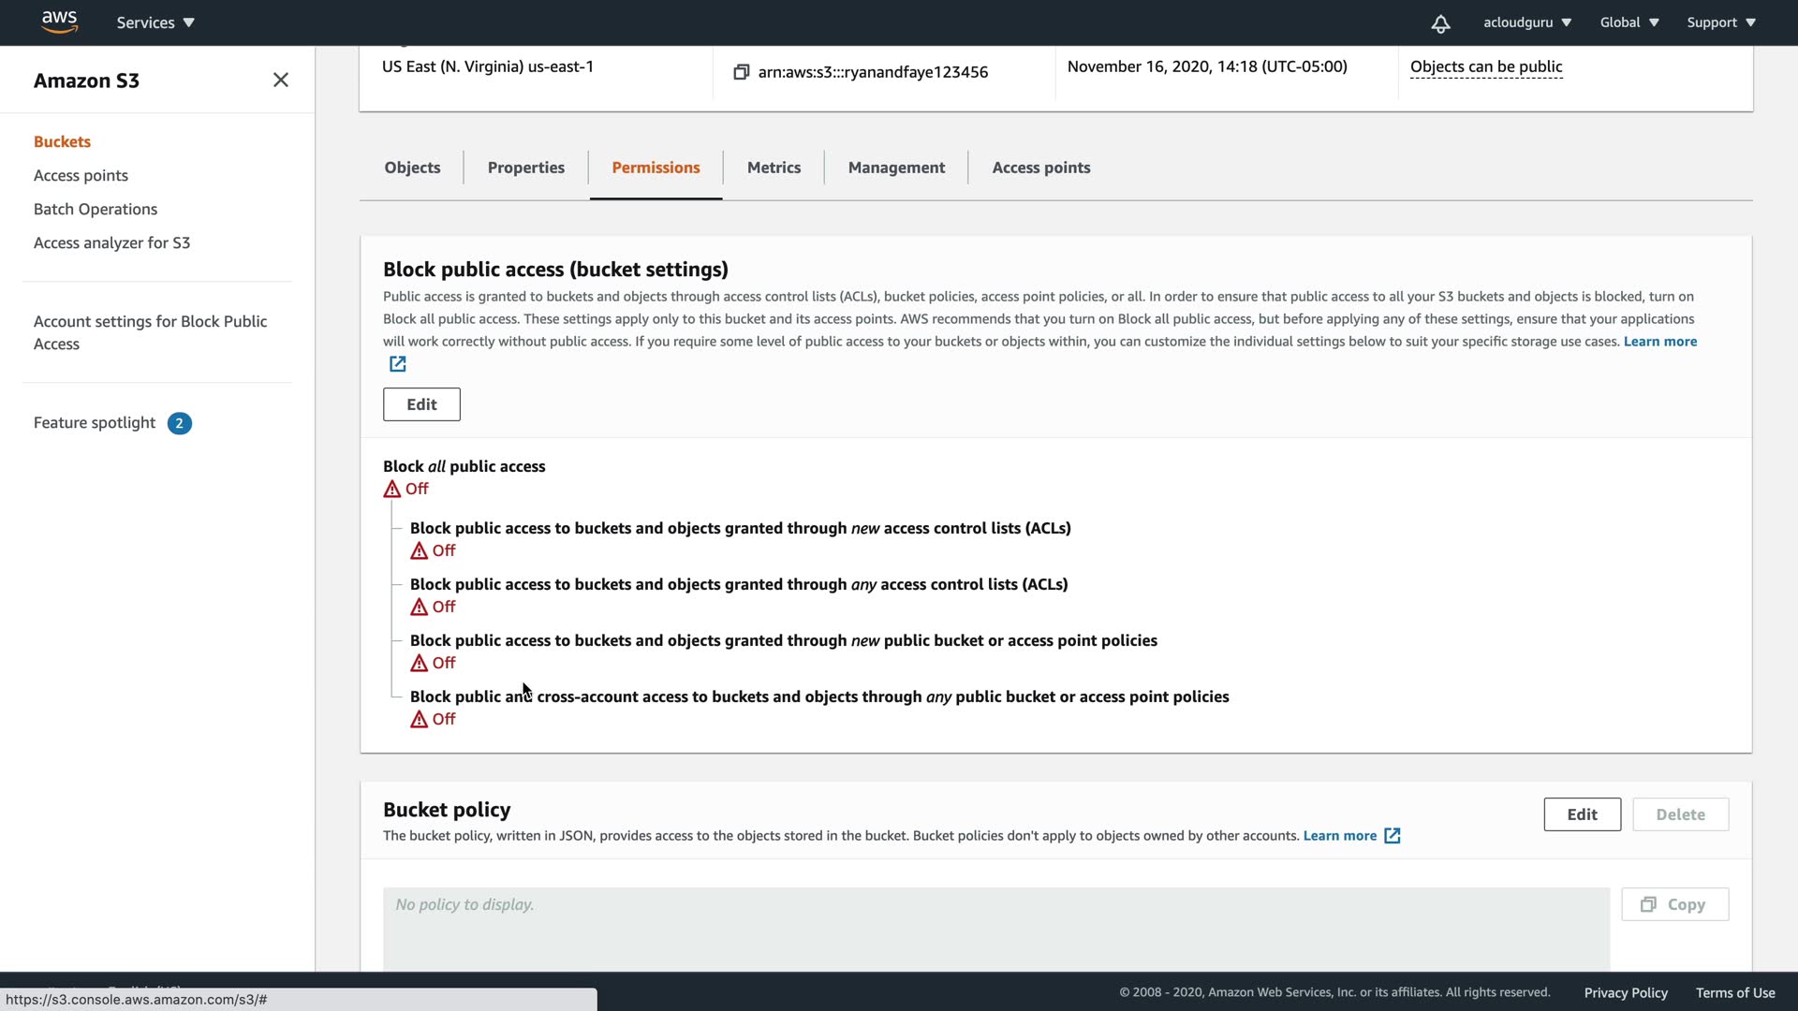Click the Objects can be public label
Screen dimensions: 1798x1011
[1485, 66]
